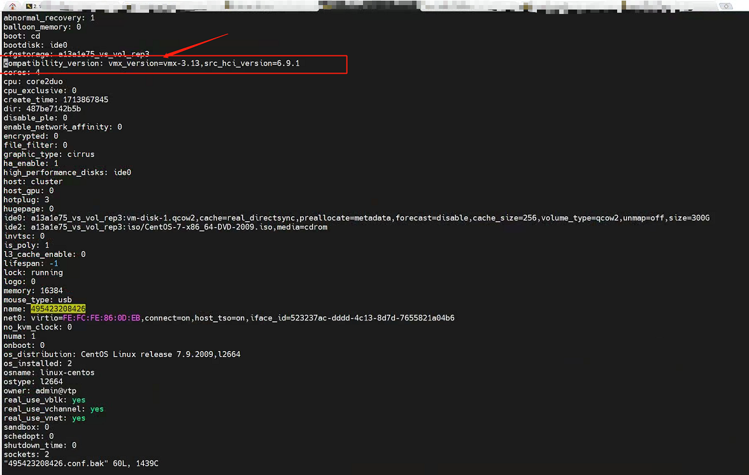Click the status line '495423208426.conf.bak' 60L
Viewport: 749px width, 475px height.
[x=82, y=463]
